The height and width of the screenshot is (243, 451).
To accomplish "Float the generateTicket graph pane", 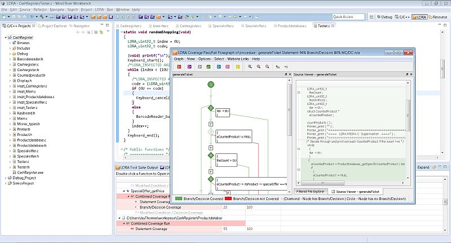I will click(286, 74).
